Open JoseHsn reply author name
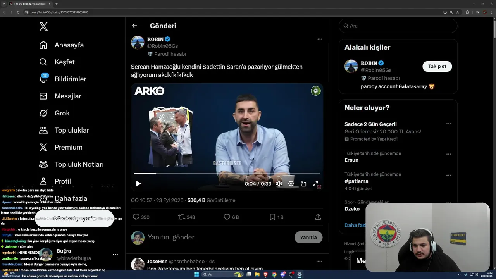 [157, 262]
